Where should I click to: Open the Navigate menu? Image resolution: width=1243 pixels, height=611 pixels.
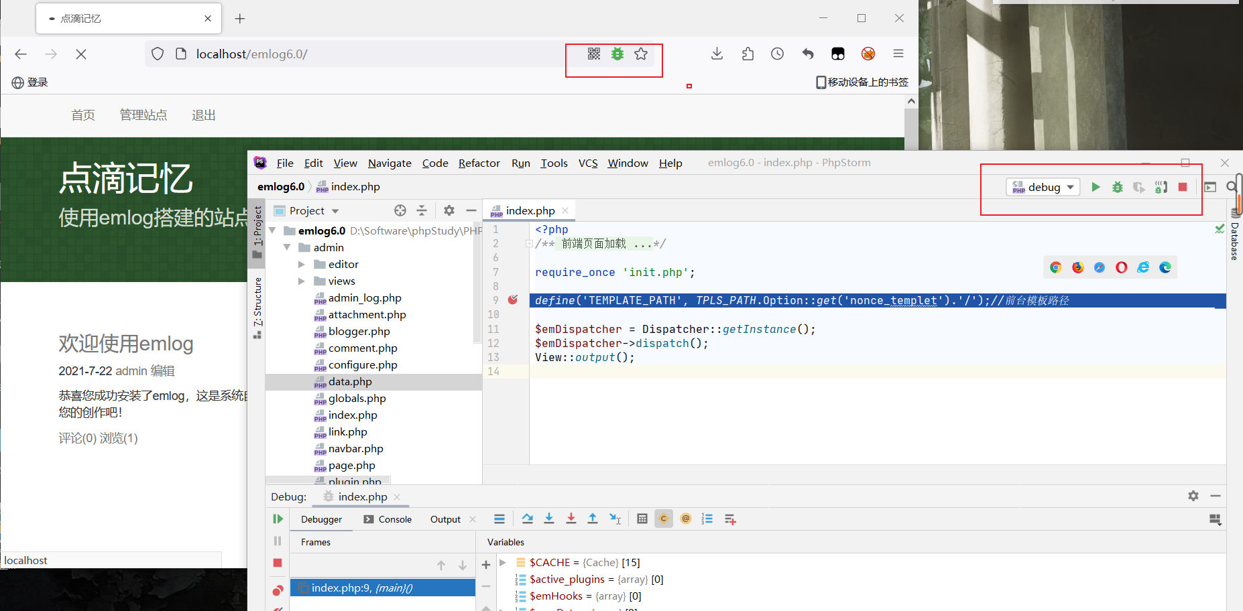click(390, 163)
